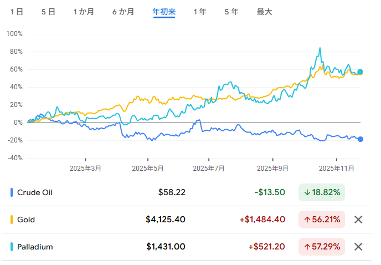Click the Gold 56.21% change badge
The image size is (381, 265).
coord(321,220)
